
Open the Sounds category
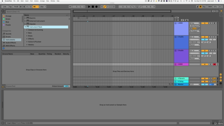click(8, 34)
